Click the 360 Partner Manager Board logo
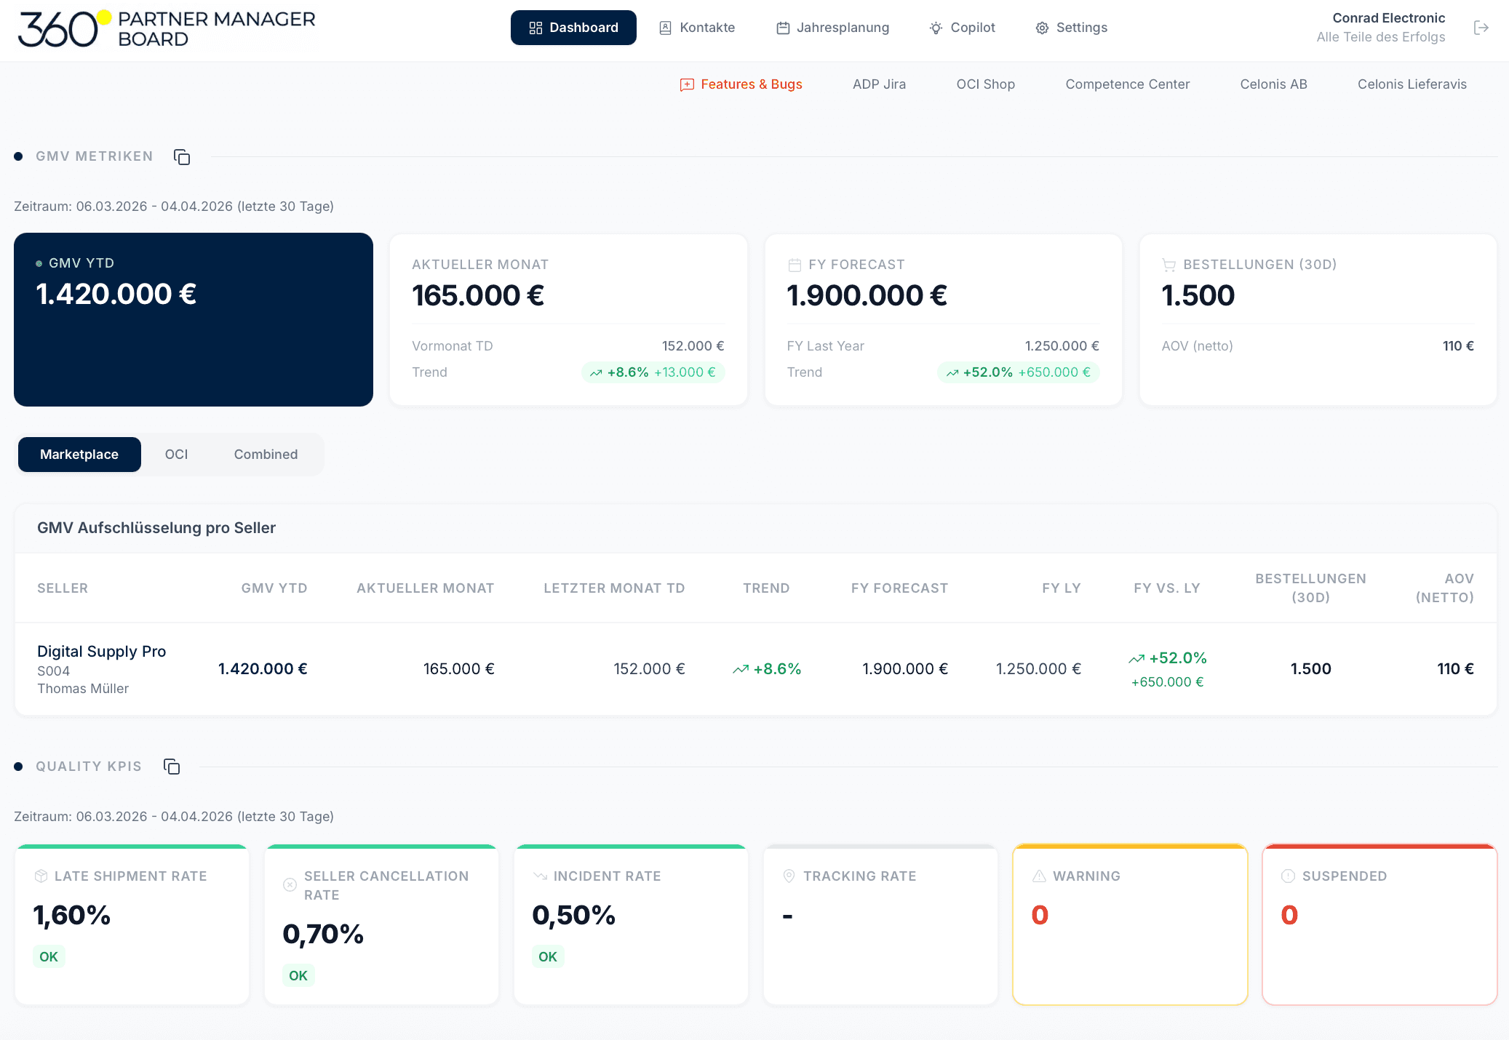The image size is (1509, 1040). click(167, 29)
